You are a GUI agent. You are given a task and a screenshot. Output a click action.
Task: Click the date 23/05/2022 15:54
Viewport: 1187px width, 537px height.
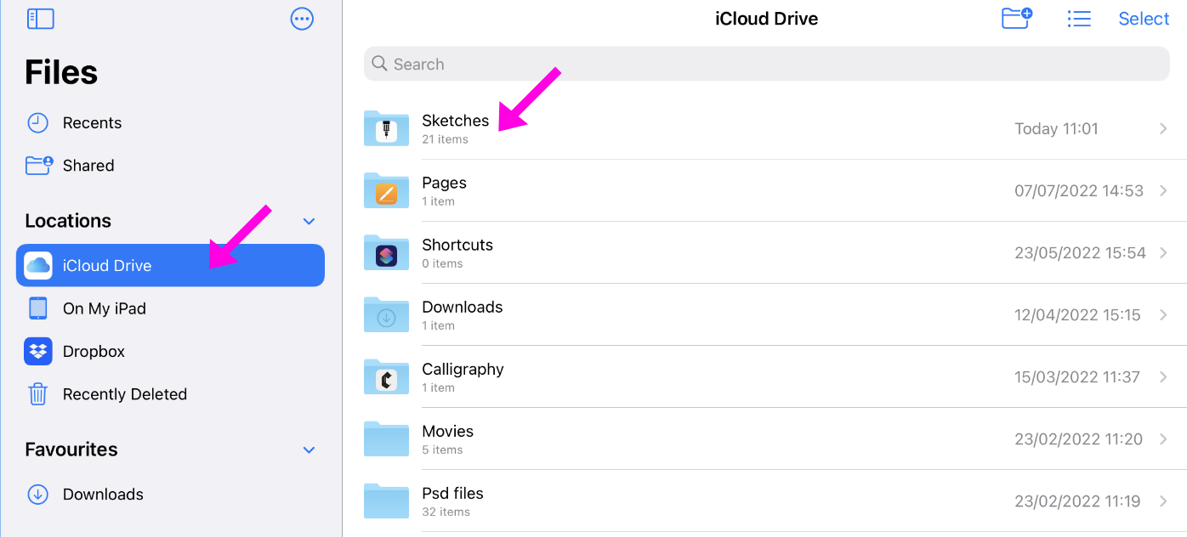[x=1080, y=253]
